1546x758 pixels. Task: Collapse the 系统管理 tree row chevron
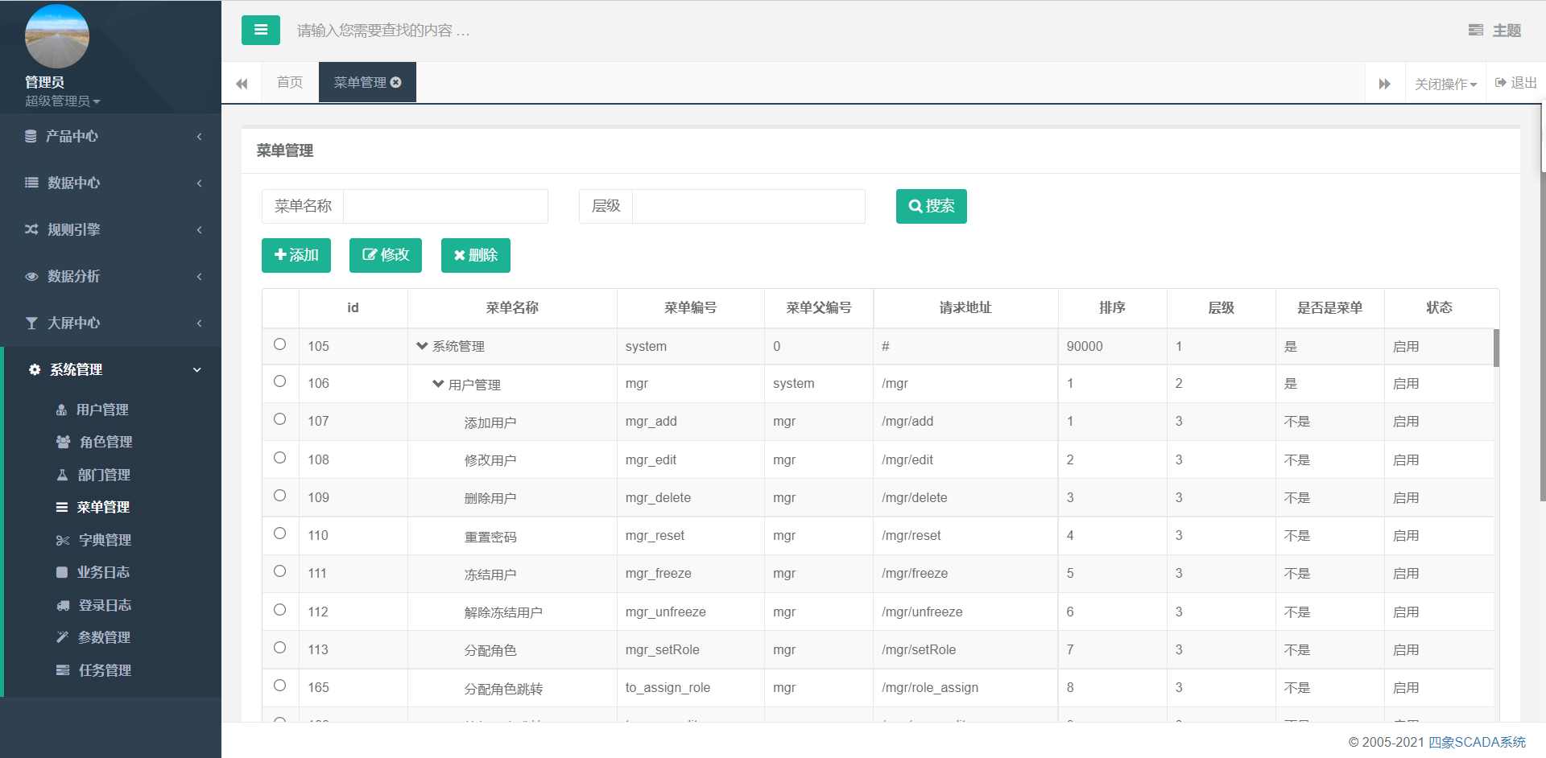coord(422,346)
